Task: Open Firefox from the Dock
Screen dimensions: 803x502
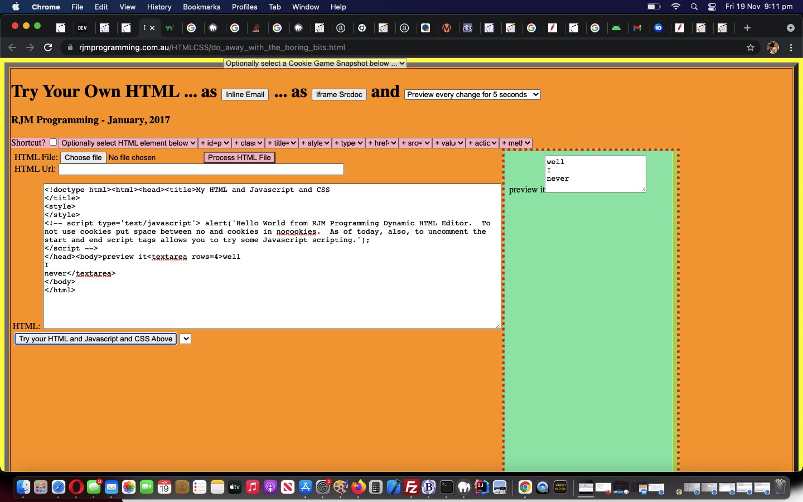Action: (x=359, y=487)
